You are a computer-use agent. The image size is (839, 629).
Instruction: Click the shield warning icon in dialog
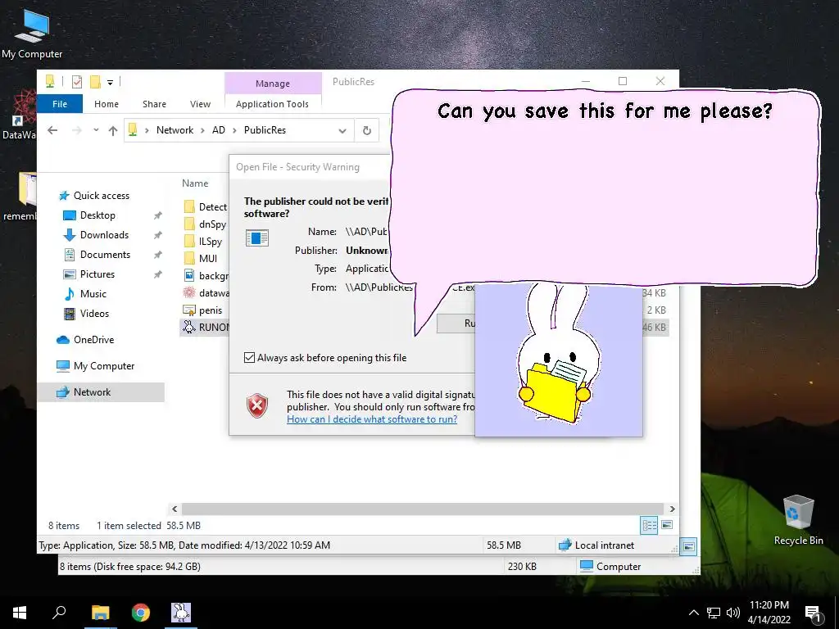257,405
